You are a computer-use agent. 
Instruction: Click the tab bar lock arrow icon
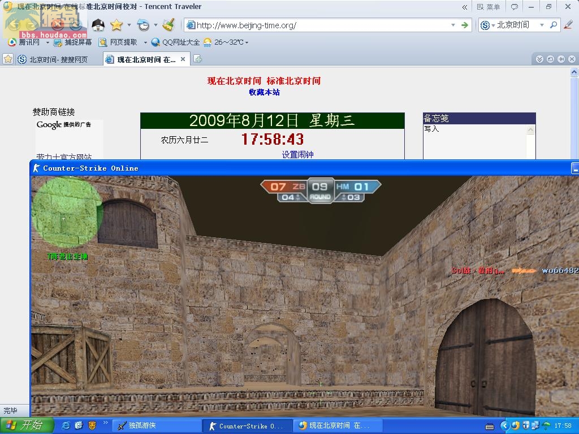pyautogui.click(x=561, y=59)
